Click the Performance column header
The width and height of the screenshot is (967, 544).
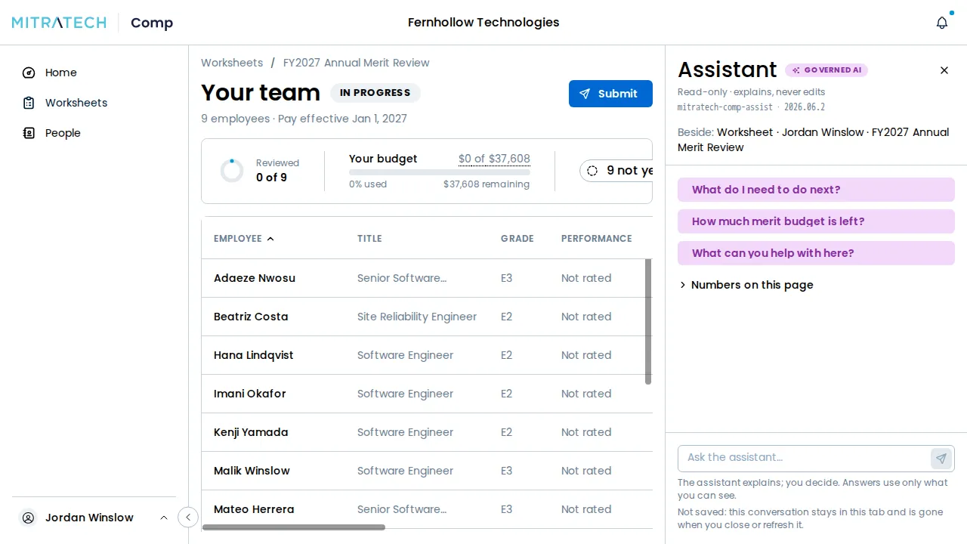coord(597,239)
